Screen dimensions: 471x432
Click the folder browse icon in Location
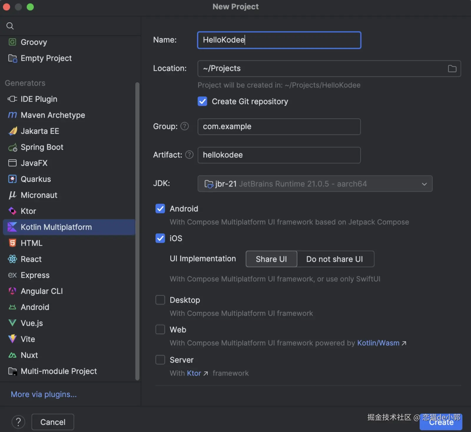(452, 69)
